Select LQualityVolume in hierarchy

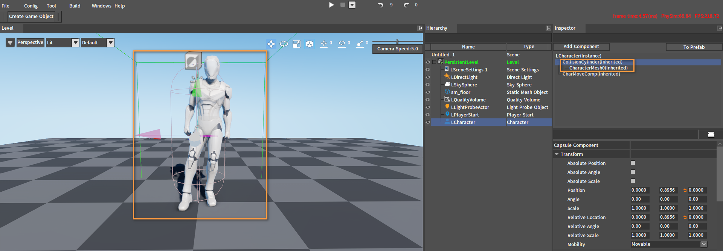[491, 100]
